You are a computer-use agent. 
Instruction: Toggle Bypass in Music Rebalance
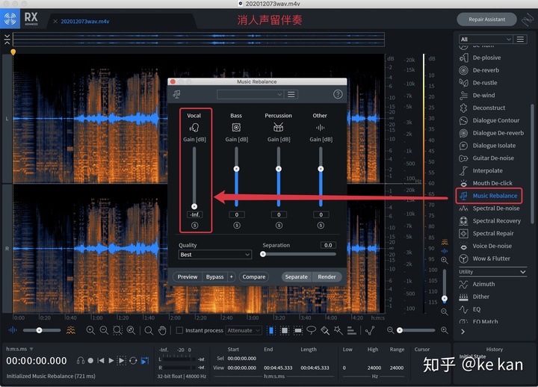point(214,277)
